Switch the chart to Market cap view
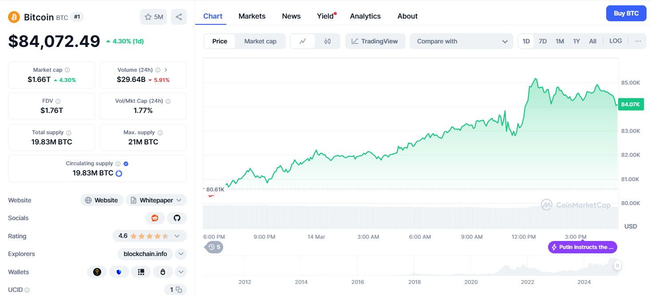 tap(260, 41)
